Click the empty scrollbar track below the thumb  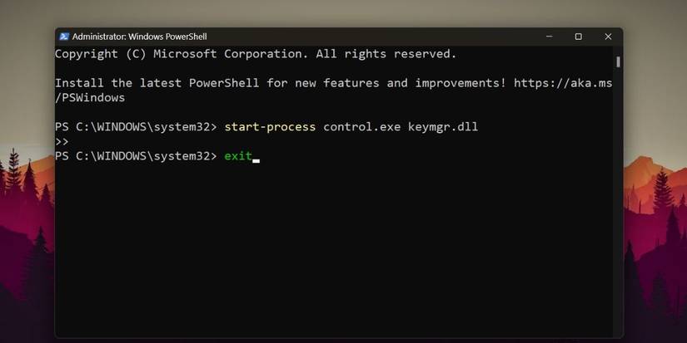click(618, 208)
